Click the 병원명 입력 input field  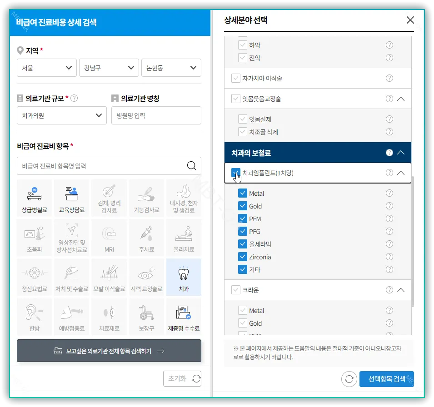(156, 115)
